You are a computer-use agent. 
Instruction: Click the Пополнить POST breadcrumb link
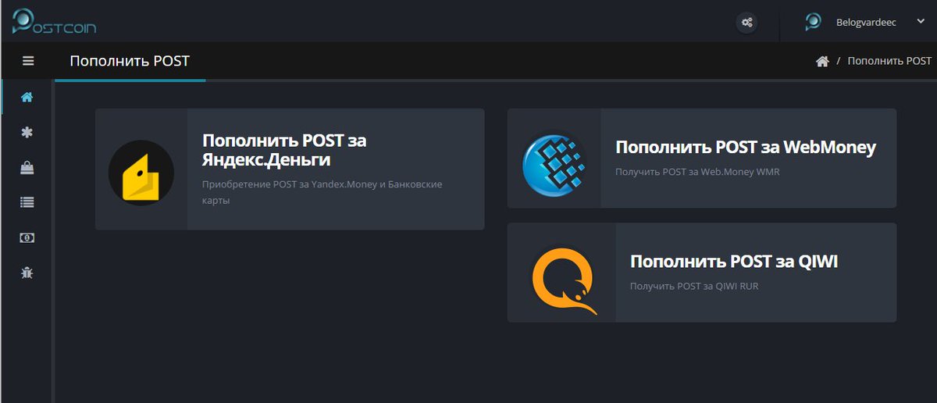tap(889, 61)
